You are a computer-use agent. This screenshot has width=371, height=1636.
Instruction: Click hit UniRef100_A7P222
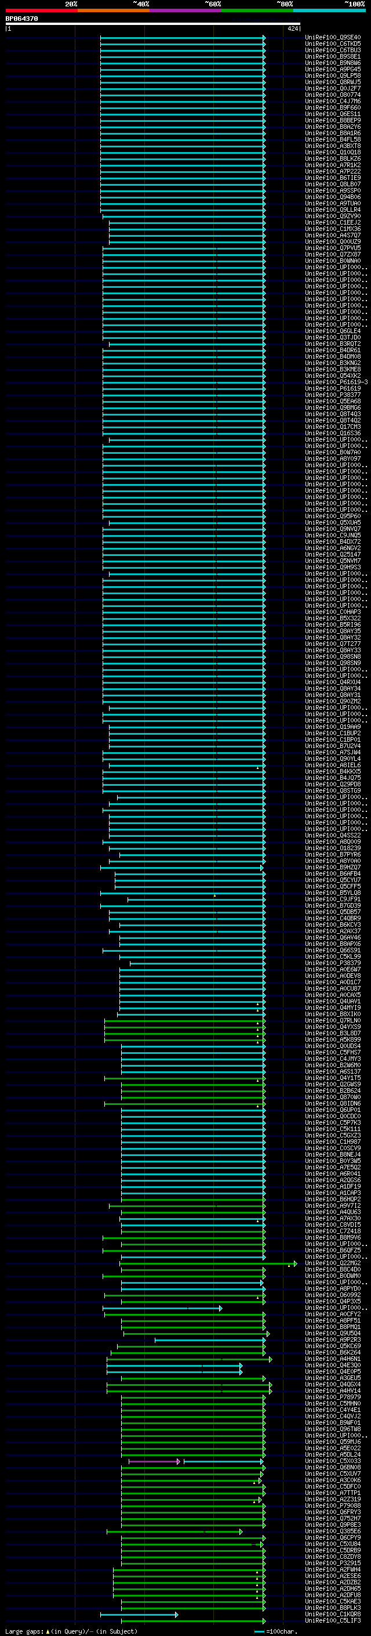click(x=333, y=171)
